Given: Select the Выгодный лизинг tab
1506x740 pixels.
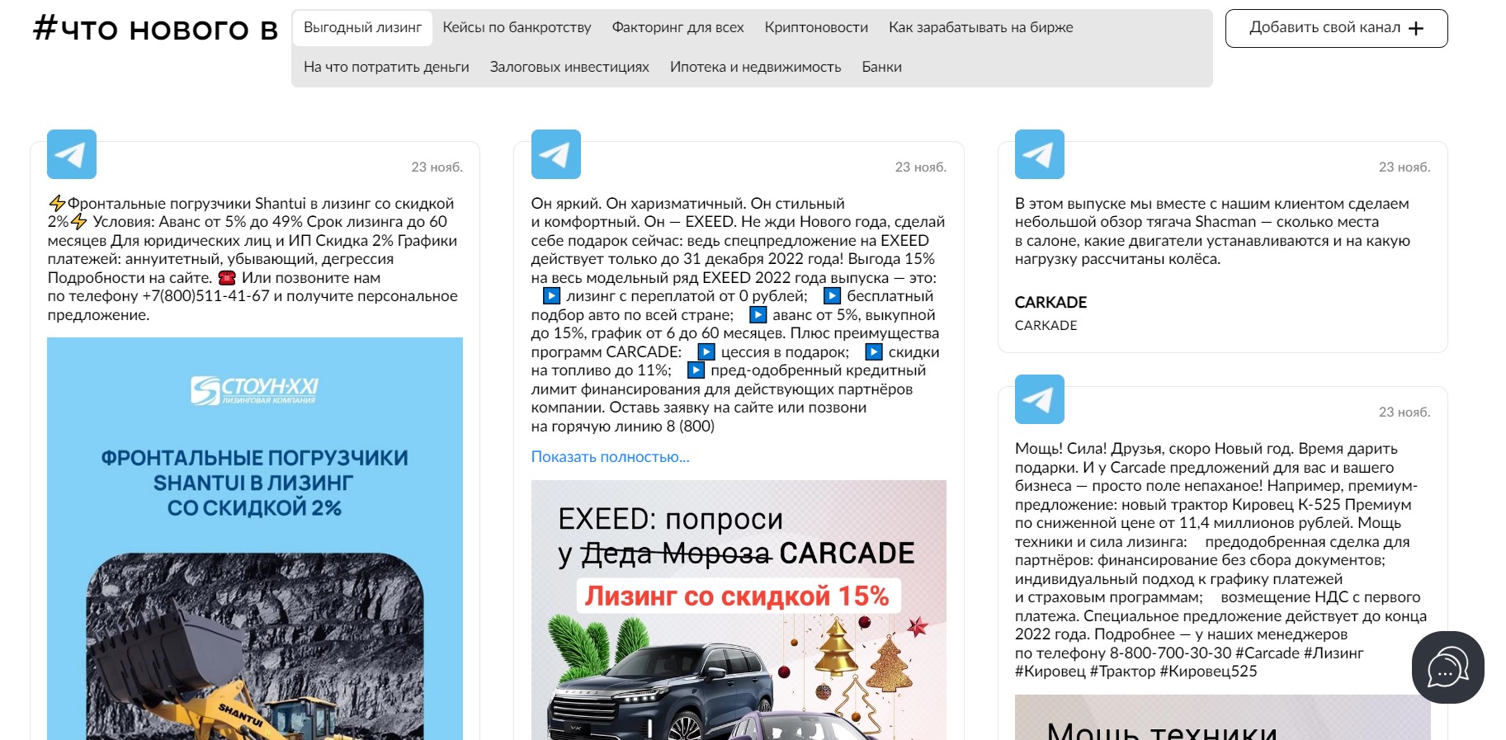Looking at the screenshot, I should click(362, 28).
